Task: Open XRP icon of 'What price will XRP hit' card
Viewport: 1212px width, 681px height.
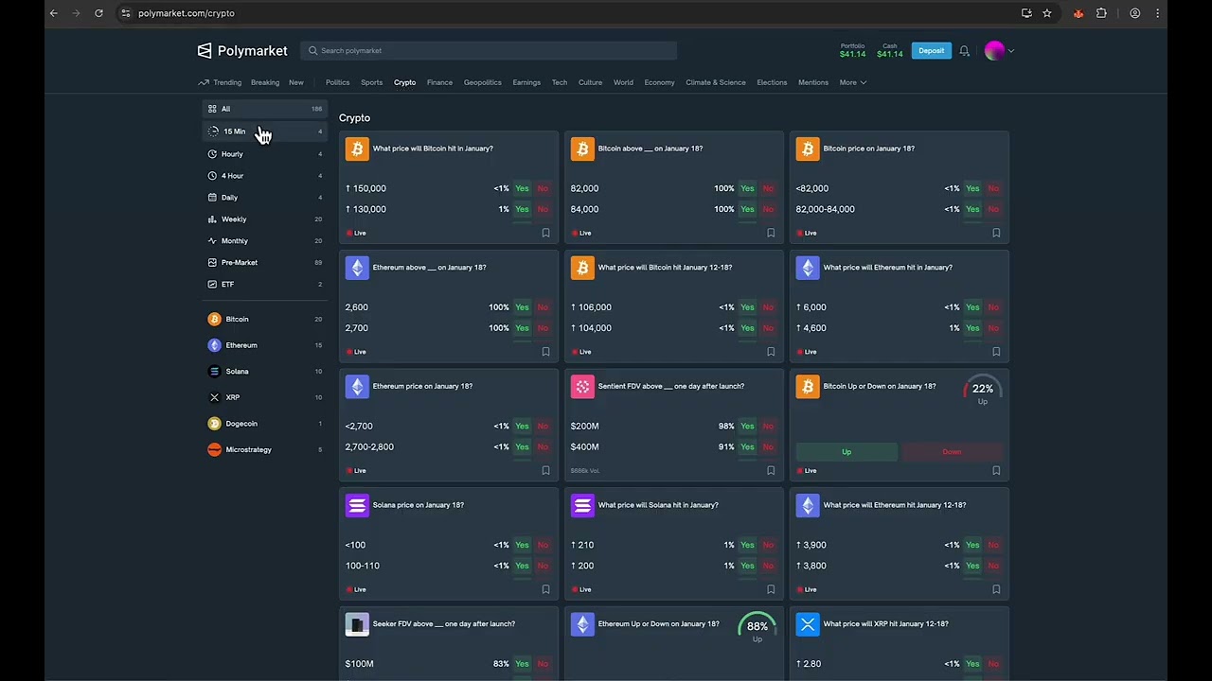Action: coord(808,624)
